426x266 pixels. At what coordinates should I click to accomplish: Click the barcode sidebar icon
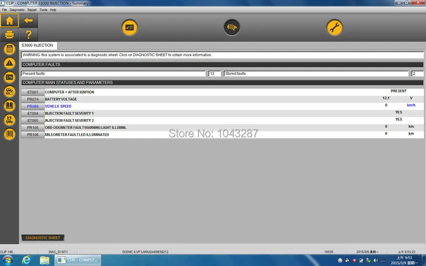tap(9, 134)
